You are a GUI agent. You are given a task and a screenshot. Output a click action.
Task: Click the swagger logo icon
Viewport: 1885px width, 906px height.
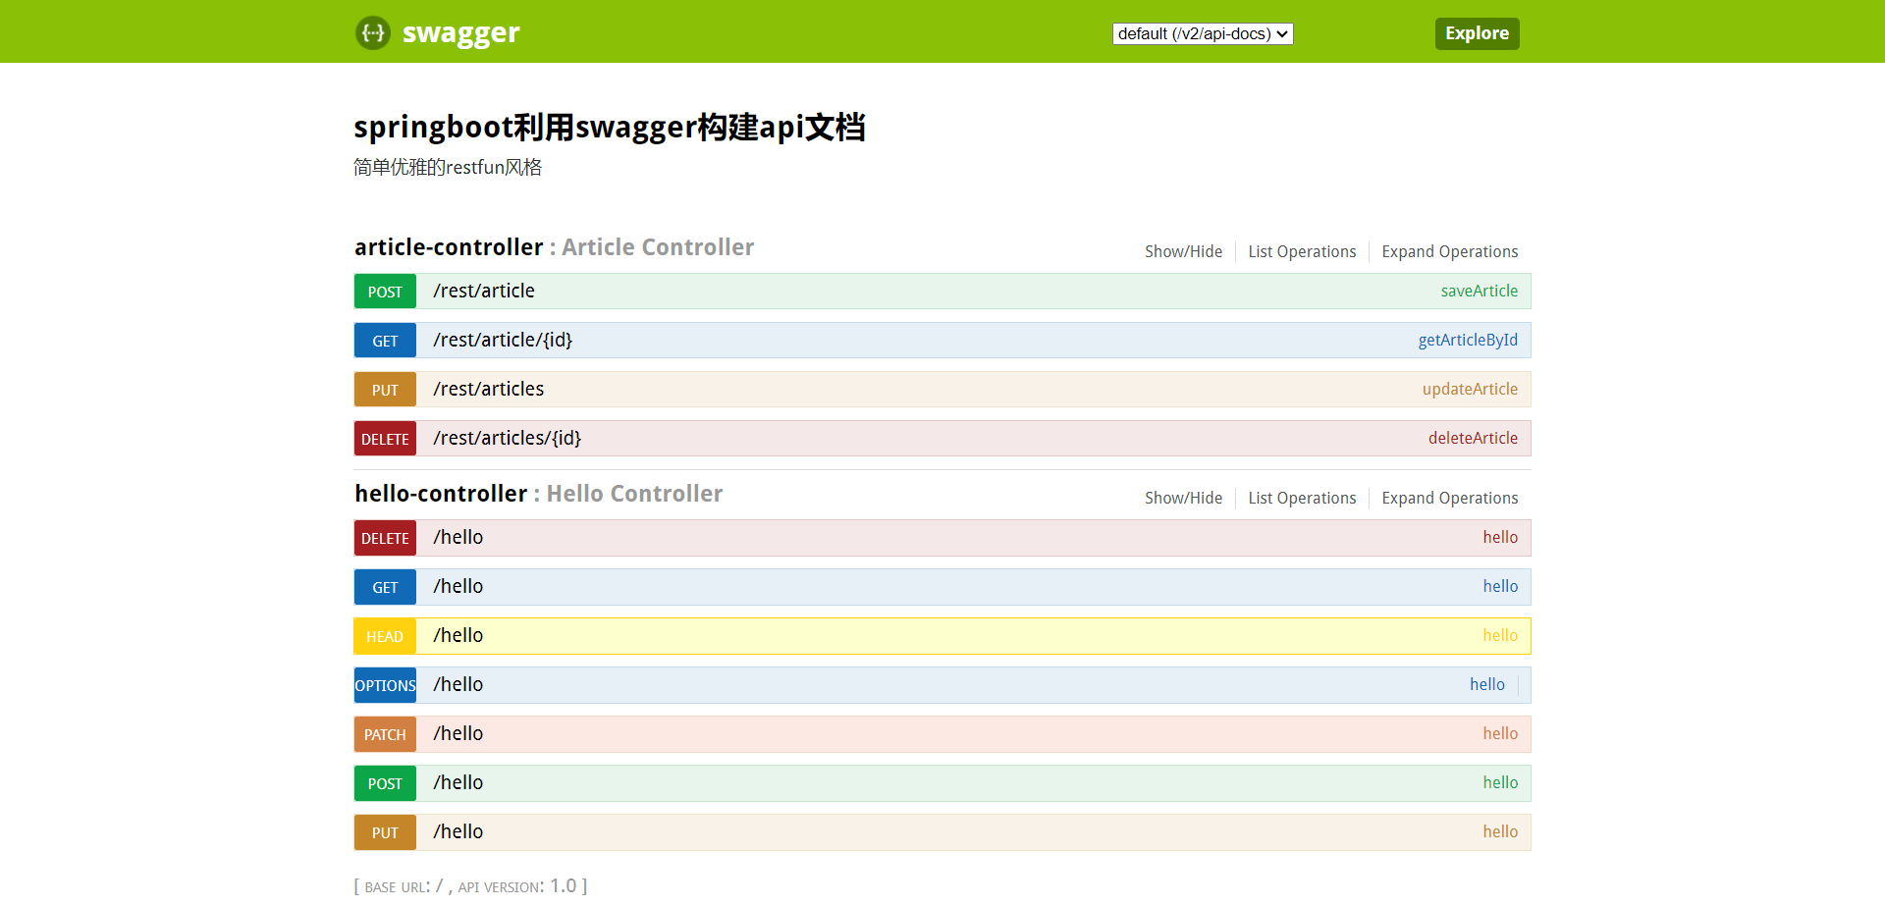tap(373, 33)
